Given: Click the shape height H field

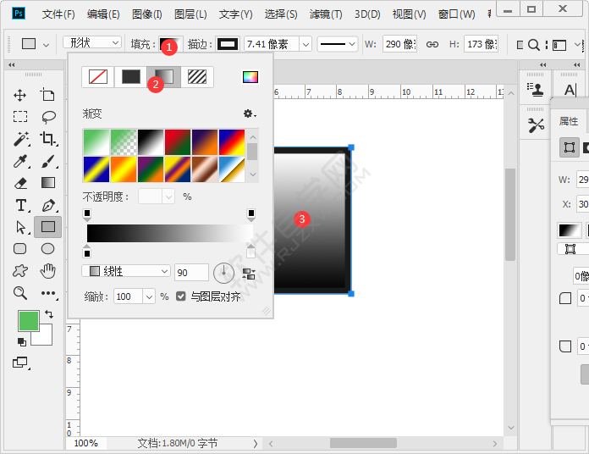Looking at the screenshot, I should [x=481, y=44].
